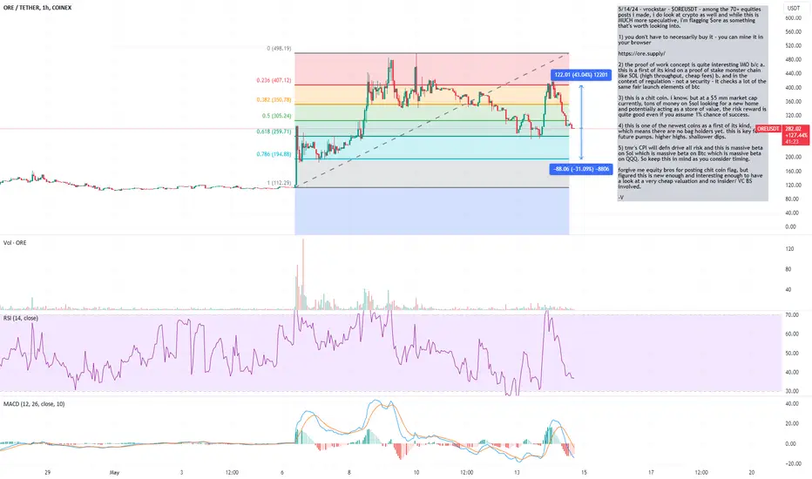Select the Fib level label 0.786 (194.88)

pyautogui.click(x=274, y=154)
